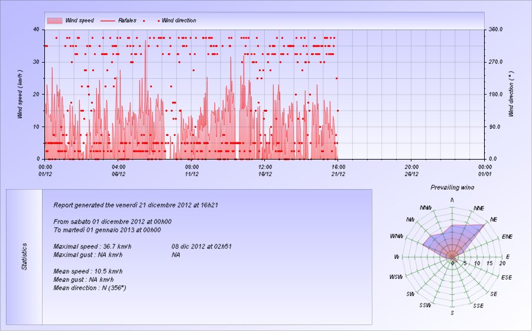Click the 00:00 01/12 axis label
This screenshot has height=331, width=532.
45,171
